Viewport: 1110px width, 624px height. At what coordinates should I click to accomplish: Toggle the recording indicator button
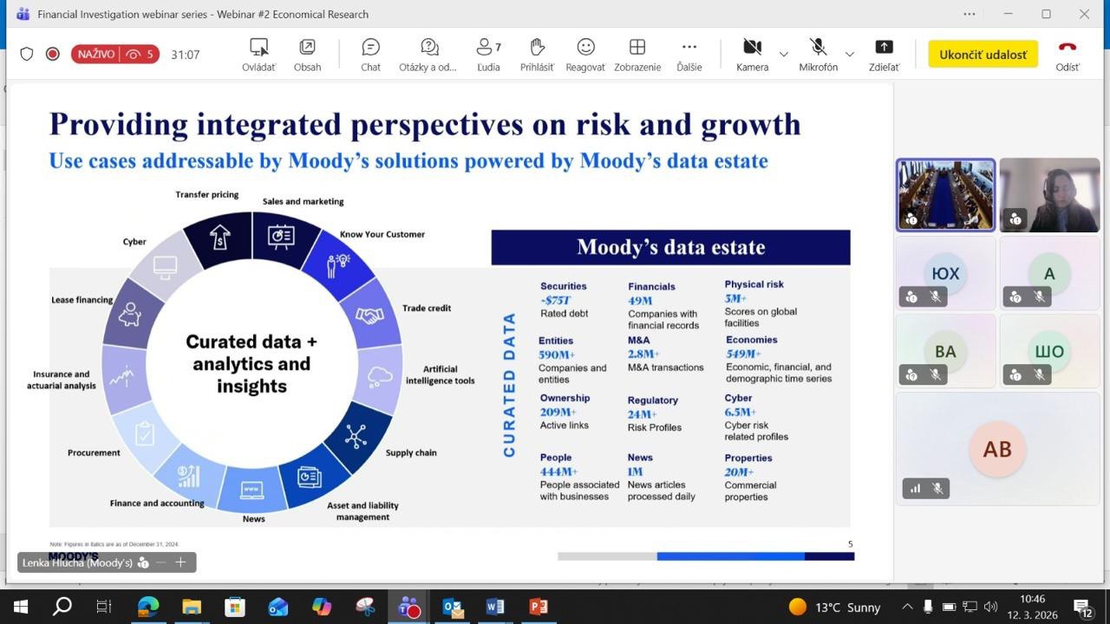(x=53, y=54)
